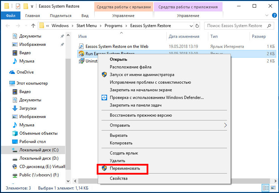Switch to large thumbnails view icon
The width and height of the screenshot is (279, 193).
273,188
